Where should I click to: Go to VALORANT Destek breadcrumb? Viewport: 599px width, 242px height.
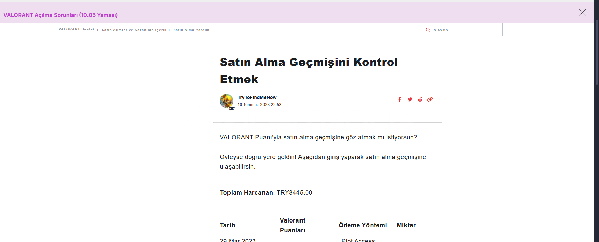point(77,29)
